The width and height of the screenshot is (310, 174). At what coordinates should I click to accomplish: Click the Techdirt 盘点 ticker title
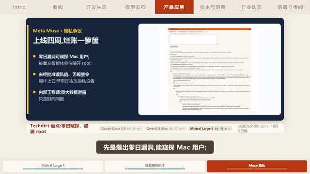point(59,129)
